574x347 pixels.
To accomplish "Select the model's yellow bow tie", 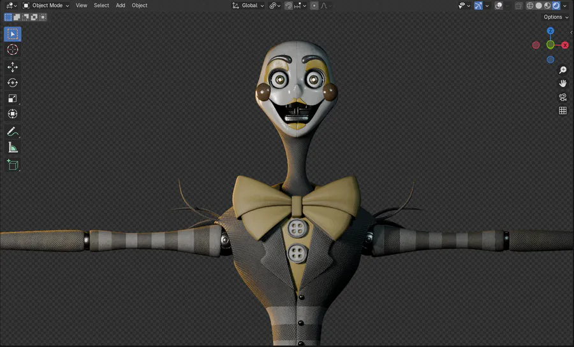I will 297,206.
